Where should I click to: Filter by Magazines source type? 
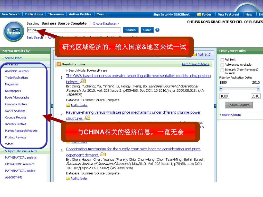click(12, 84)
